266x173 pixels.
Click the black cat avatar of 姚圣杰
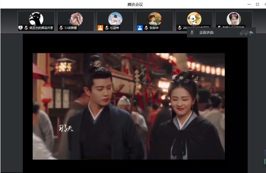pos(36,19)
